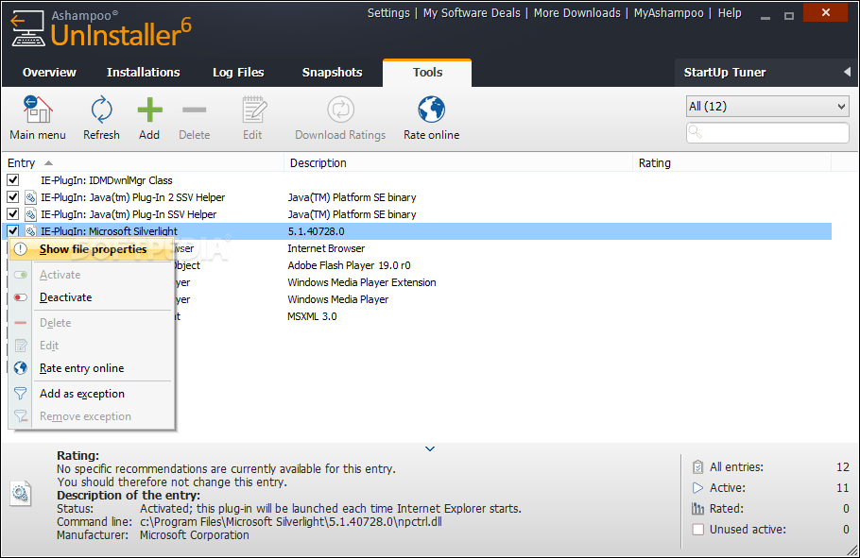Click the Ashampoo UnInstaller logo icon
This screenshot has width=860, height=558.
point(28,28)
